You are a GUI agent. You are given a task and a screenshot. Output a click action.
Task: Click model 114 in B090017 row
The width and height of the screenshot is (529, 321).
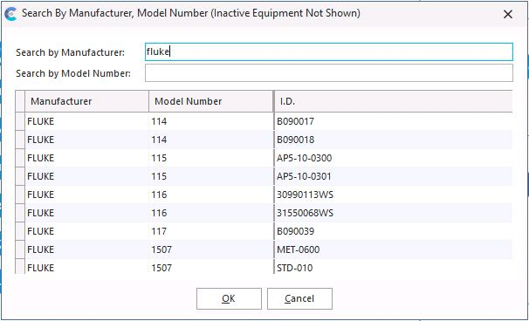(211, 121)
